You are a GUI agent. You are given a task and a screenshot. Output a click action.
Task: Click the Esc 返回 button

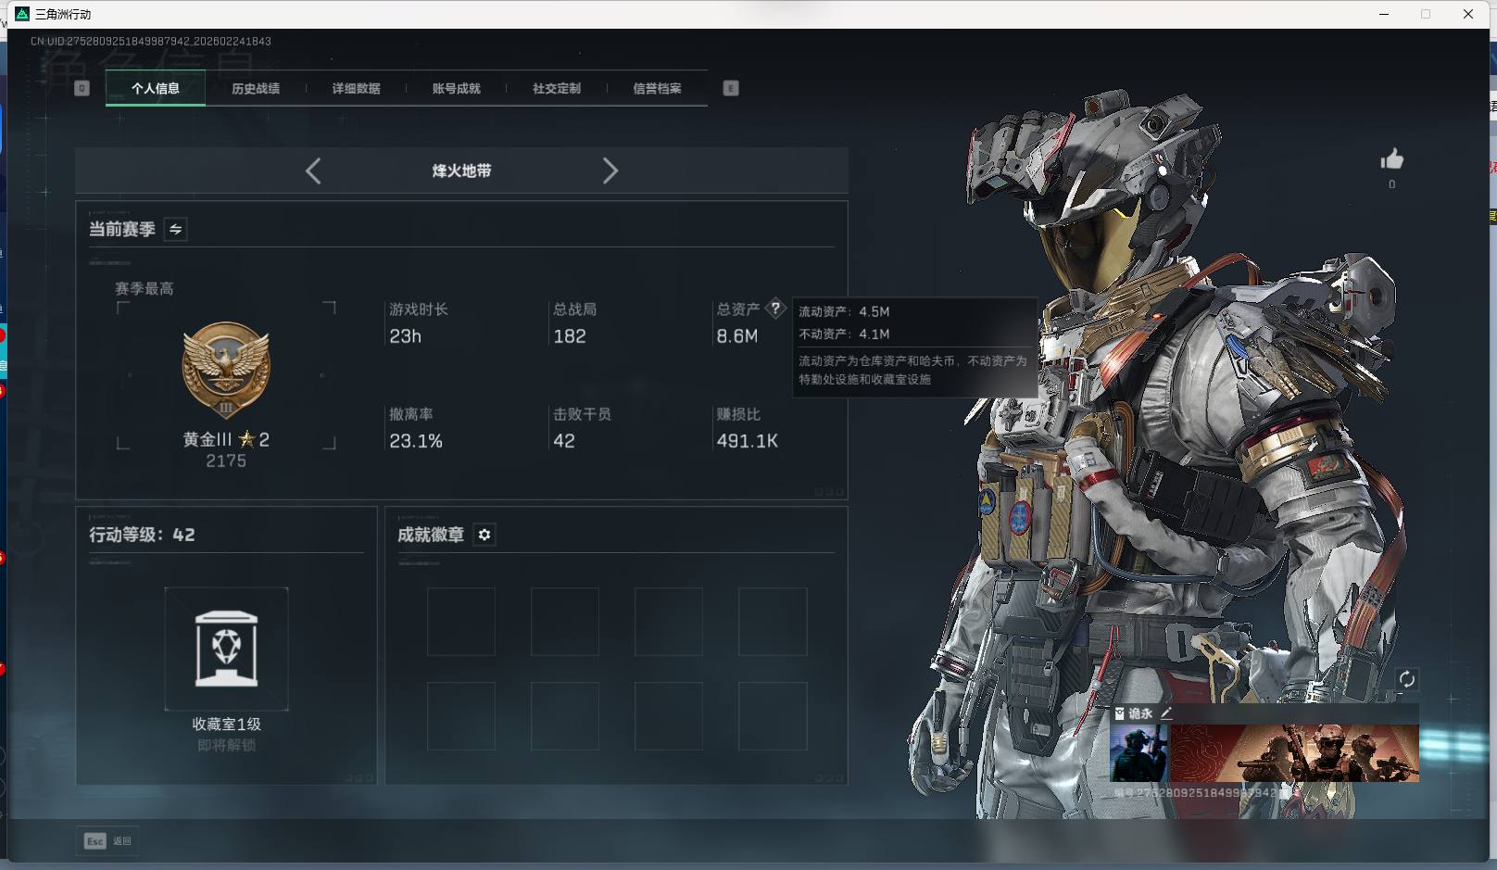click(x=107, y=840)
